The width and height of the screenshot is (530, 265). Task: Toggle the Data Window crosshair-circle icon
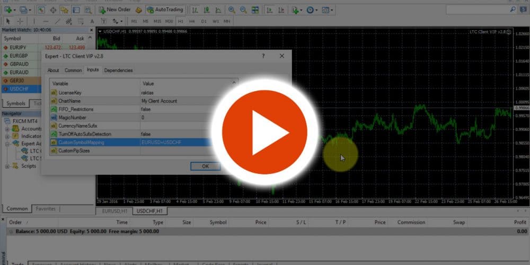[53, 10]
